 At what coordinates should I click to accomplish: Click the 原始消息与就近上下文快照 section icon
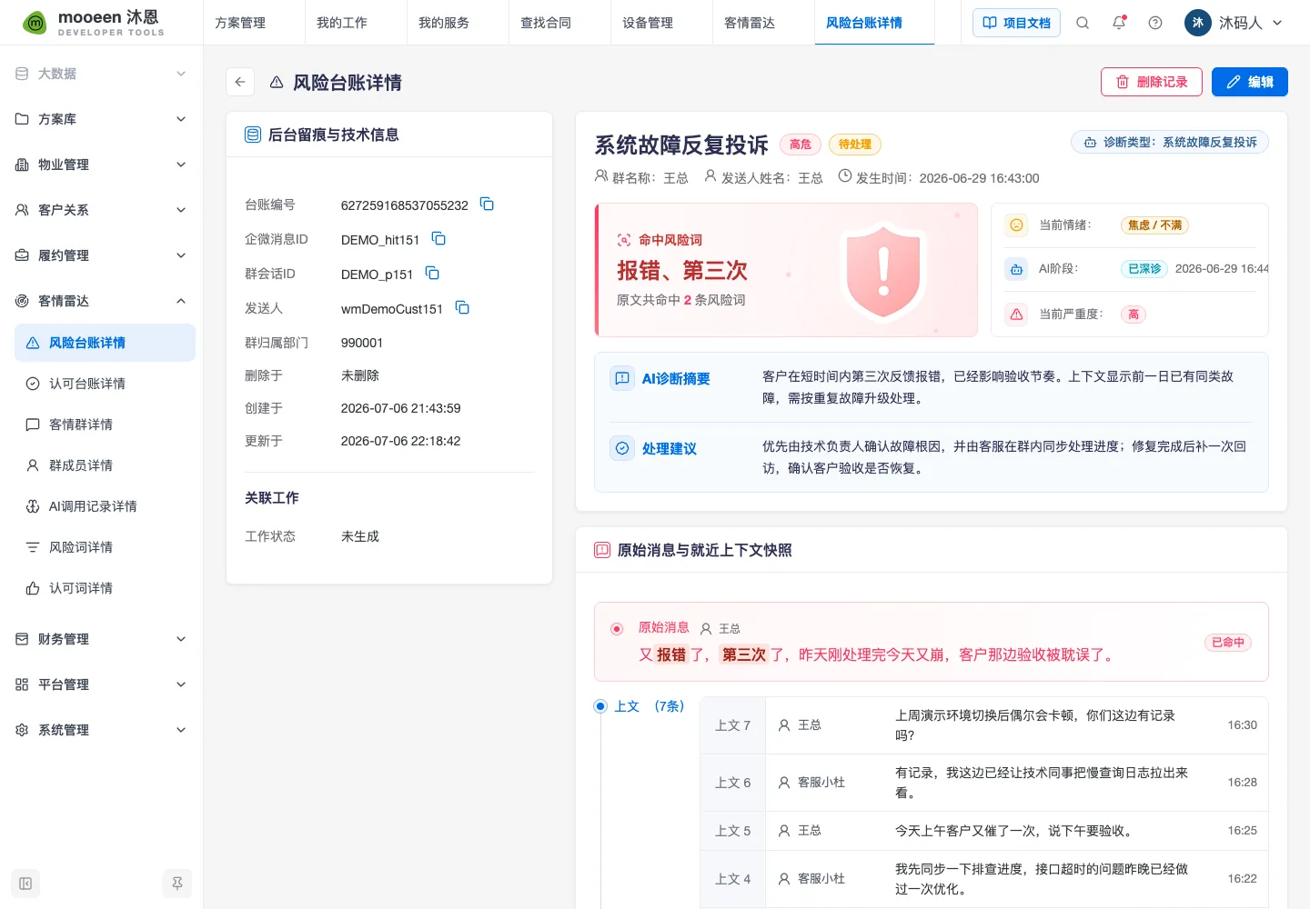[602, 550]
